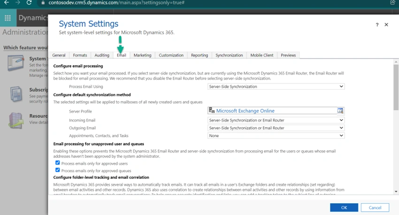
Task: Click the Configure email processing heading
Action: point(78,66)
